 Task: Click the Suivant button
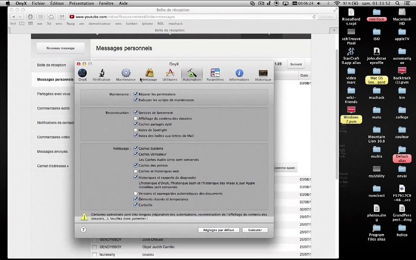coord(296,64)
